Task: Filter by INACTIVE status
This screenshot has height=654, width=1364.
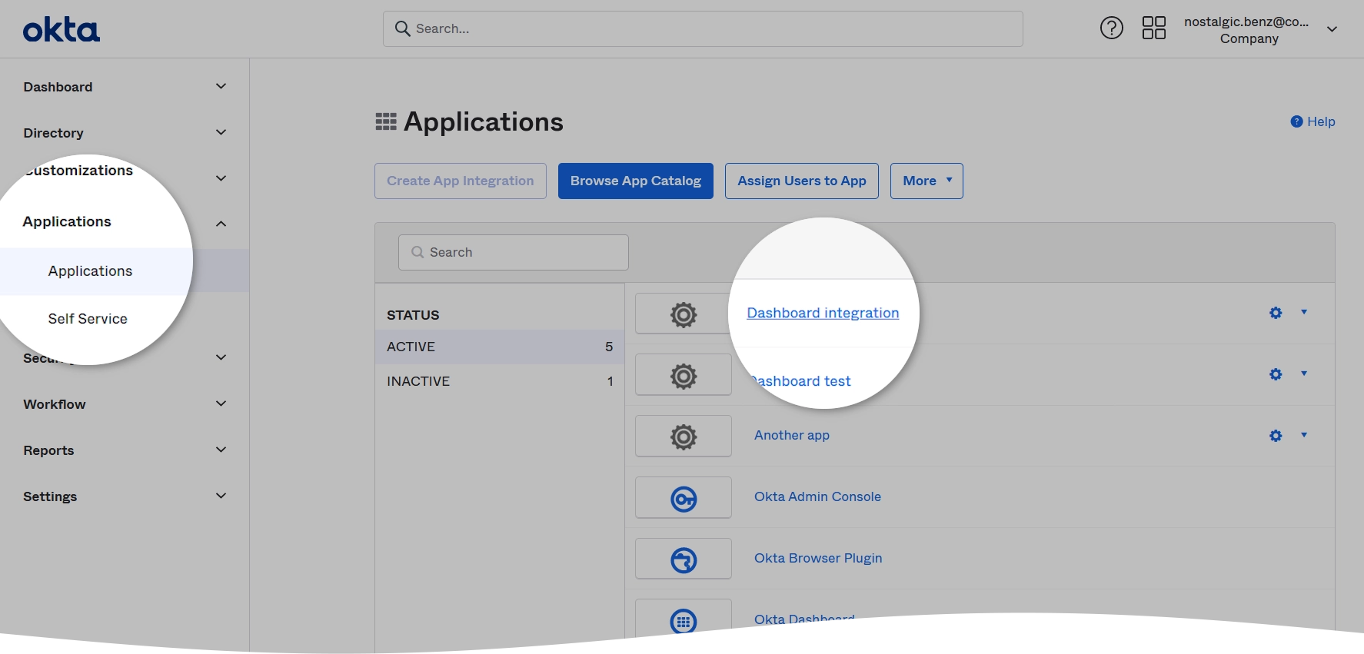Action: pyautogui.click(x=499, y=381)
